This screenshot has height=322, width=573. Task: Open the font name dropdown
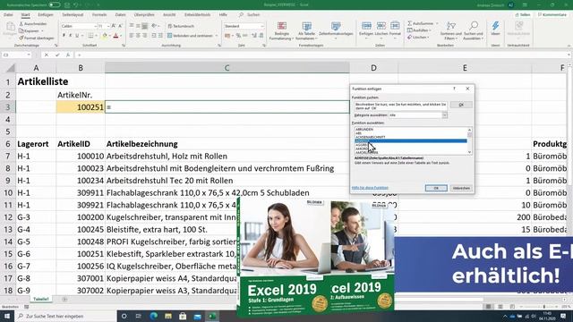pyautogui.click(x=96, y=26)
